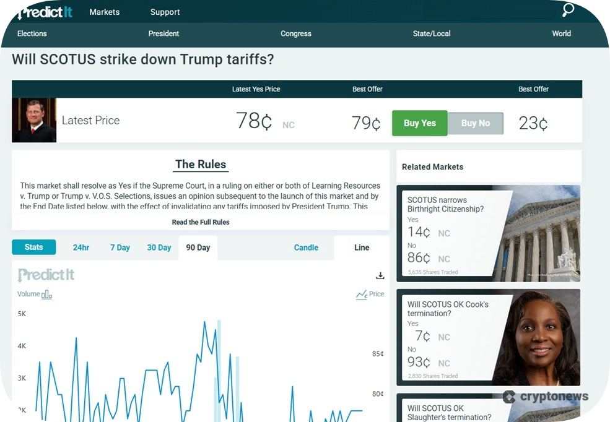Select the Line chart style
Screen dimensions: 610x422
(361, 247)
